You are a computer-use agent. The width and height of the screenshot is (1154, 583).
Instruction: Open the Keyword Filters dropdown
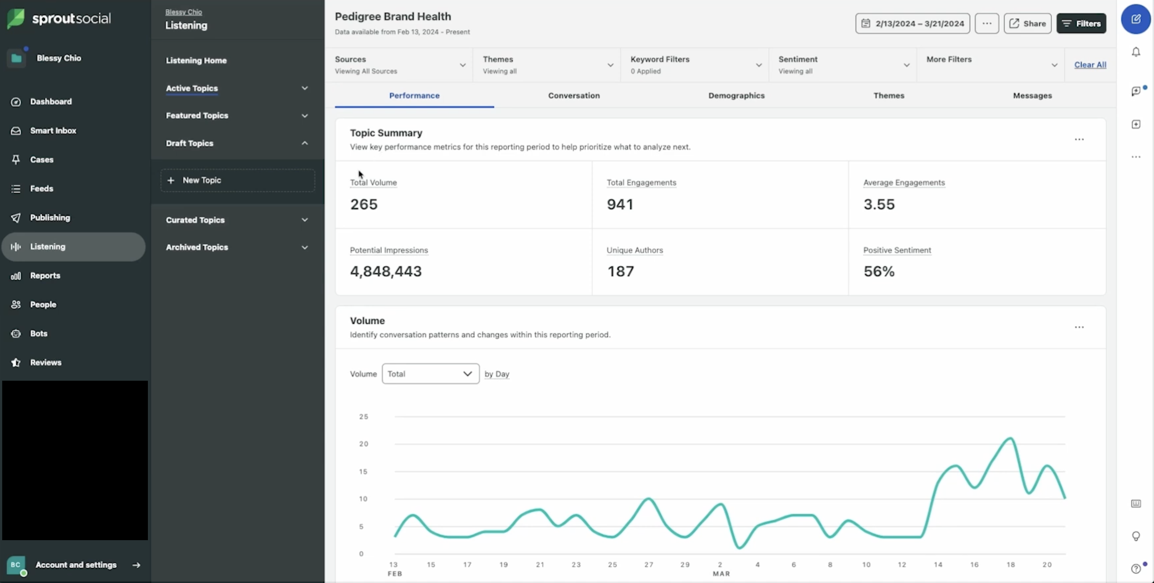[x=695, y=65]
